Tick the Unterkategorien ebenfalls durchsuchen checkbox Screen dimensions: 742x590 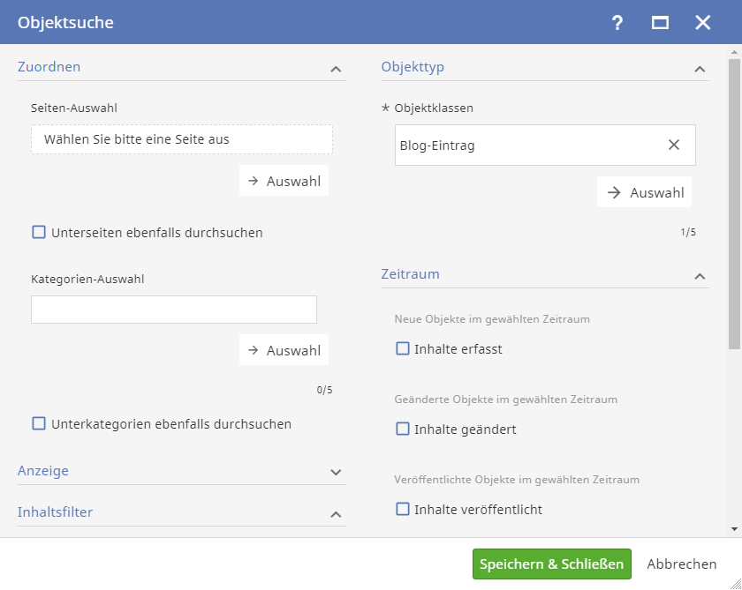tap(39, 423)
